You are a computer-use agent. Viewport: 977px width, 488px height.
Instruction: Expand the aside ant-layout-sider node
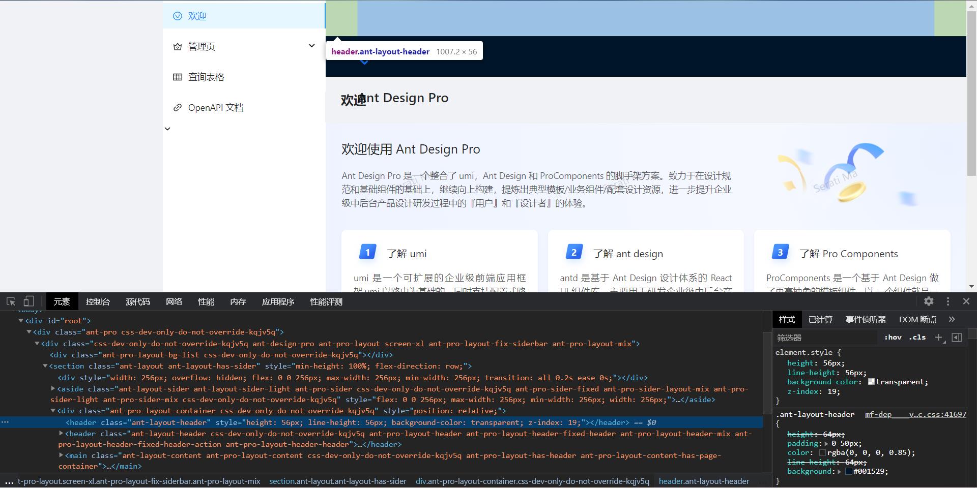point(53,388)
